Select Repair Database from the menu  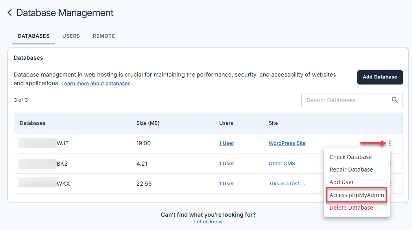click(351, 170)
